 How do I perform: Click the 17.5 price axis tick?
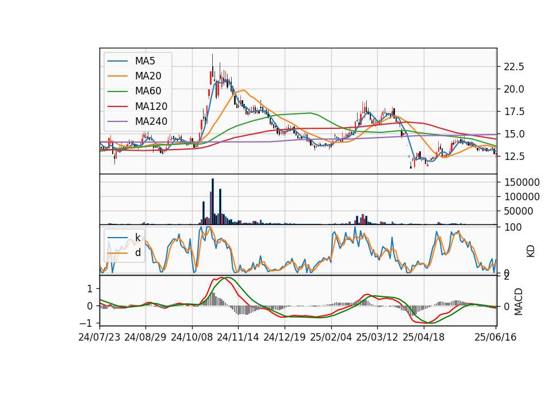pyautogui.click(x=514, y=112)
